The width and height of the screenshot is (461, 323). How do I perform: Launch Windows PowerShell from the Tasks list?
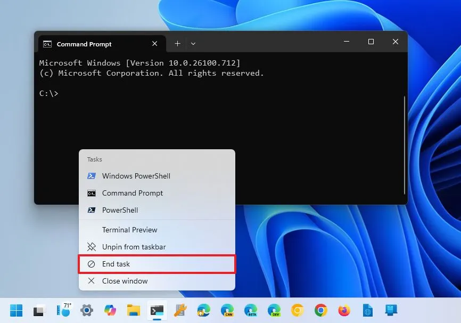136,176
